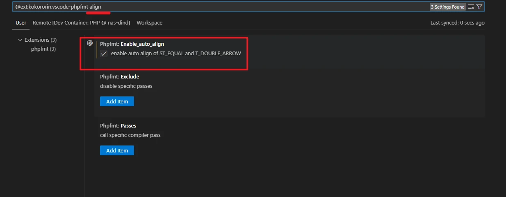
Task: Click Add Item under Phpfmt Passes
Action: coord(117,150)
